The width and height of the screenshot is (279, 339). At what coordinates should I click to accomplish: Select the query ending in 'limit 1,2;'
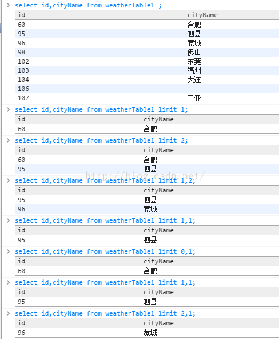click(105, 180)
